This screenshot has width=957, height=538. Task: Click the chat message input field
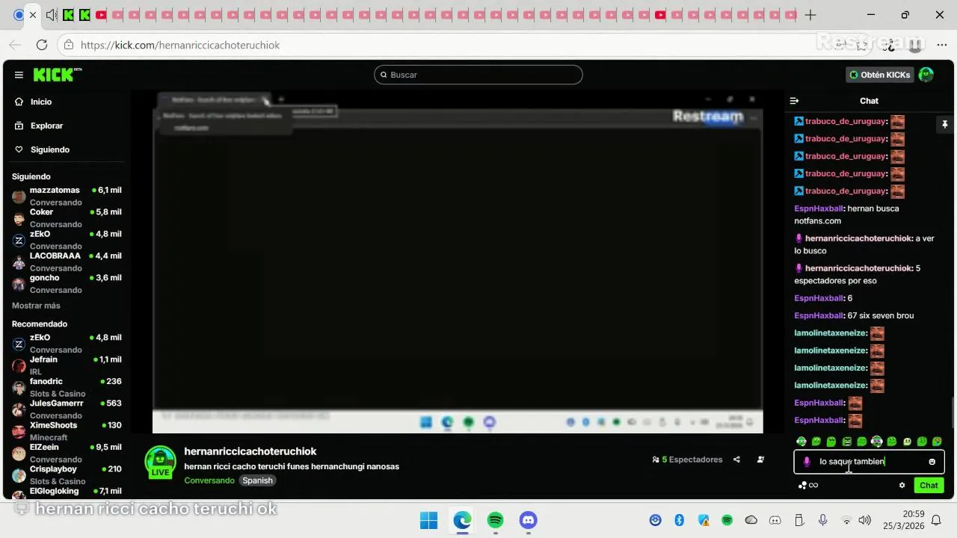click(869, 462)
